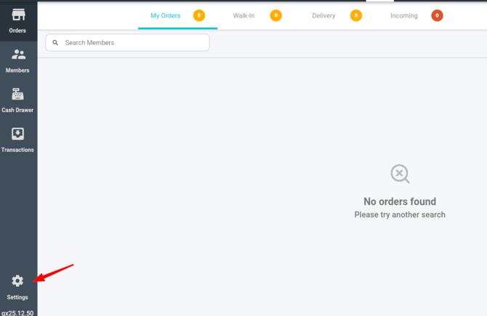
Task: Open the Orders section icon
Action: click(17, 15)
